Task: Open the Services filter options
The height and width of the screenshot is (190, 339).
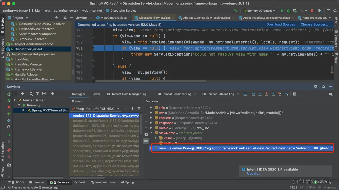Action: click(37, 94)
